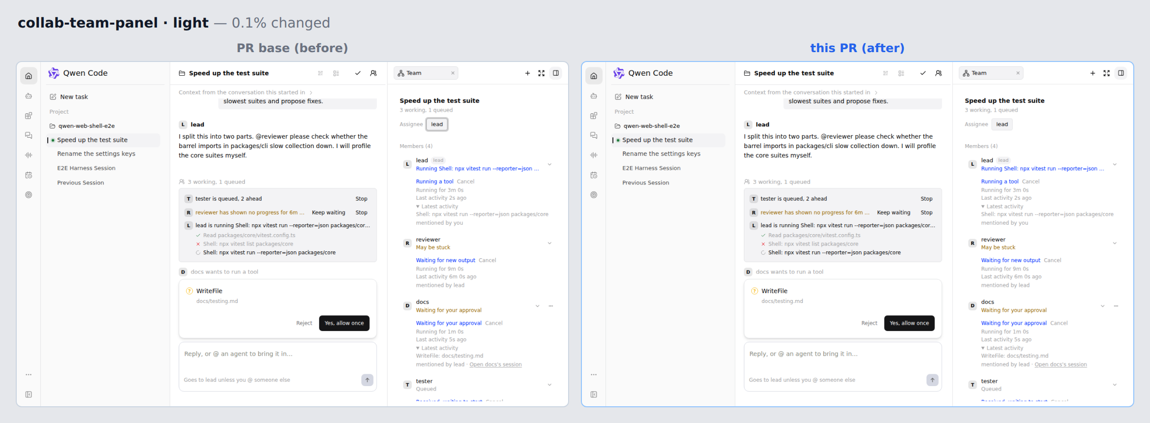Click Yes, allow once in the before panel

tap(344, 323)
